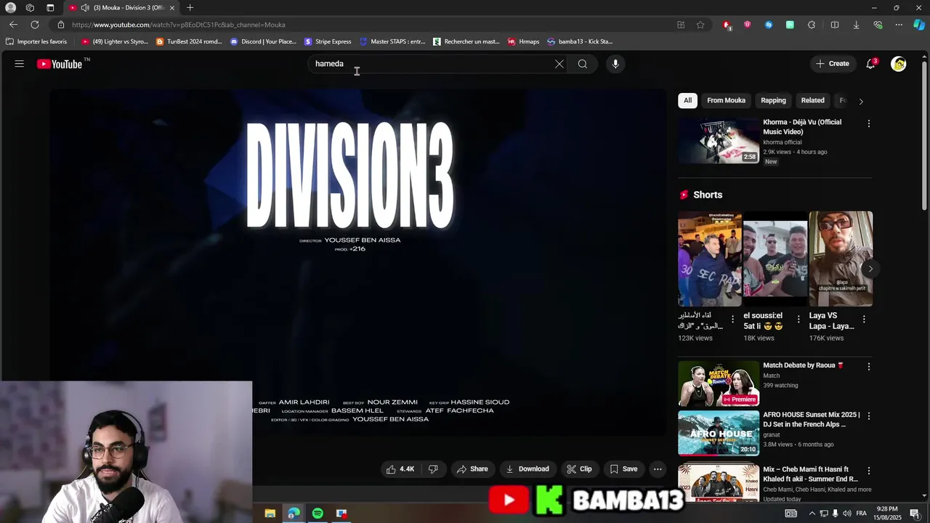The width and height of the screenshot is (930, 523).
Task: Like the video with 4.4K likes
Action: tap(400, 469)
